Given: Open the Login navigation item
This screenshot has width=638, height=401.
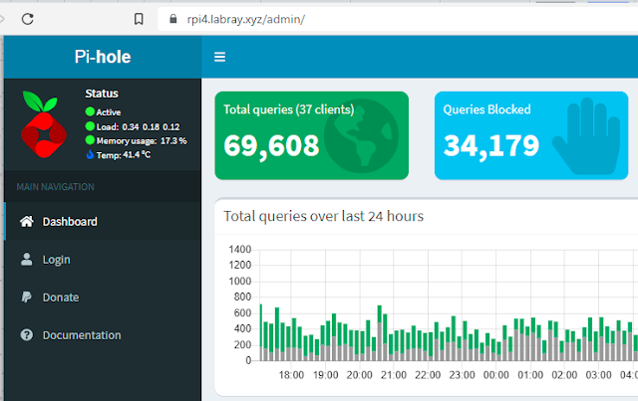Looking at the screenshot, I should [x=103, y=260].
